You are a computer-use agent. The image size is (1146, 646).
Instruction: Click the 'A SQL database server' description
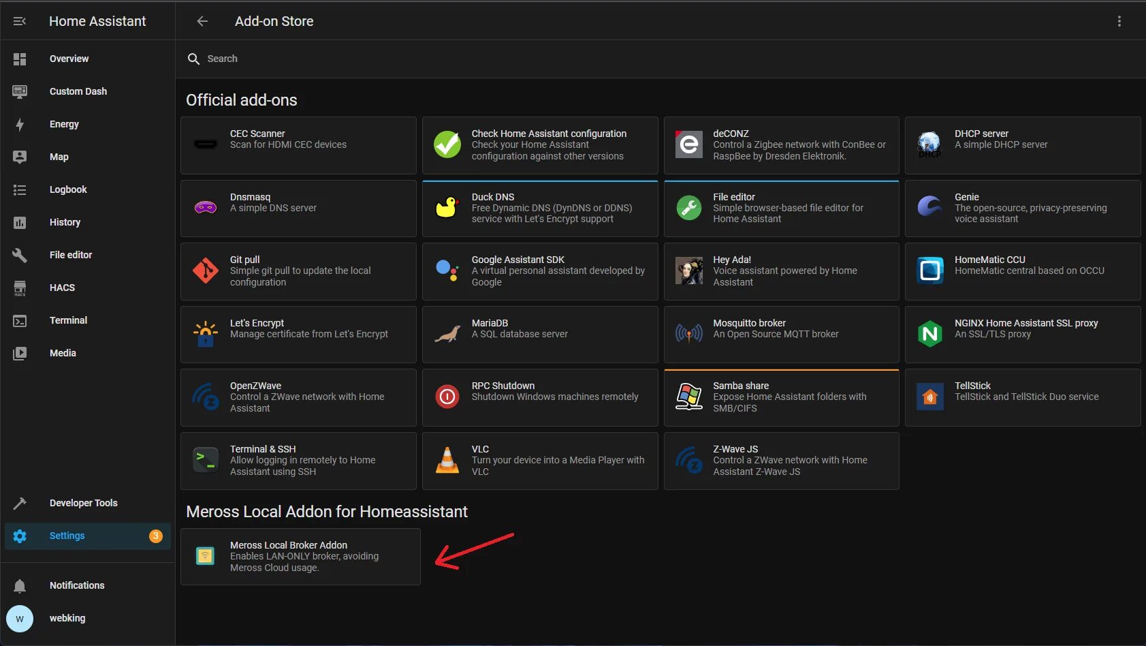click(x=520, y=334)
